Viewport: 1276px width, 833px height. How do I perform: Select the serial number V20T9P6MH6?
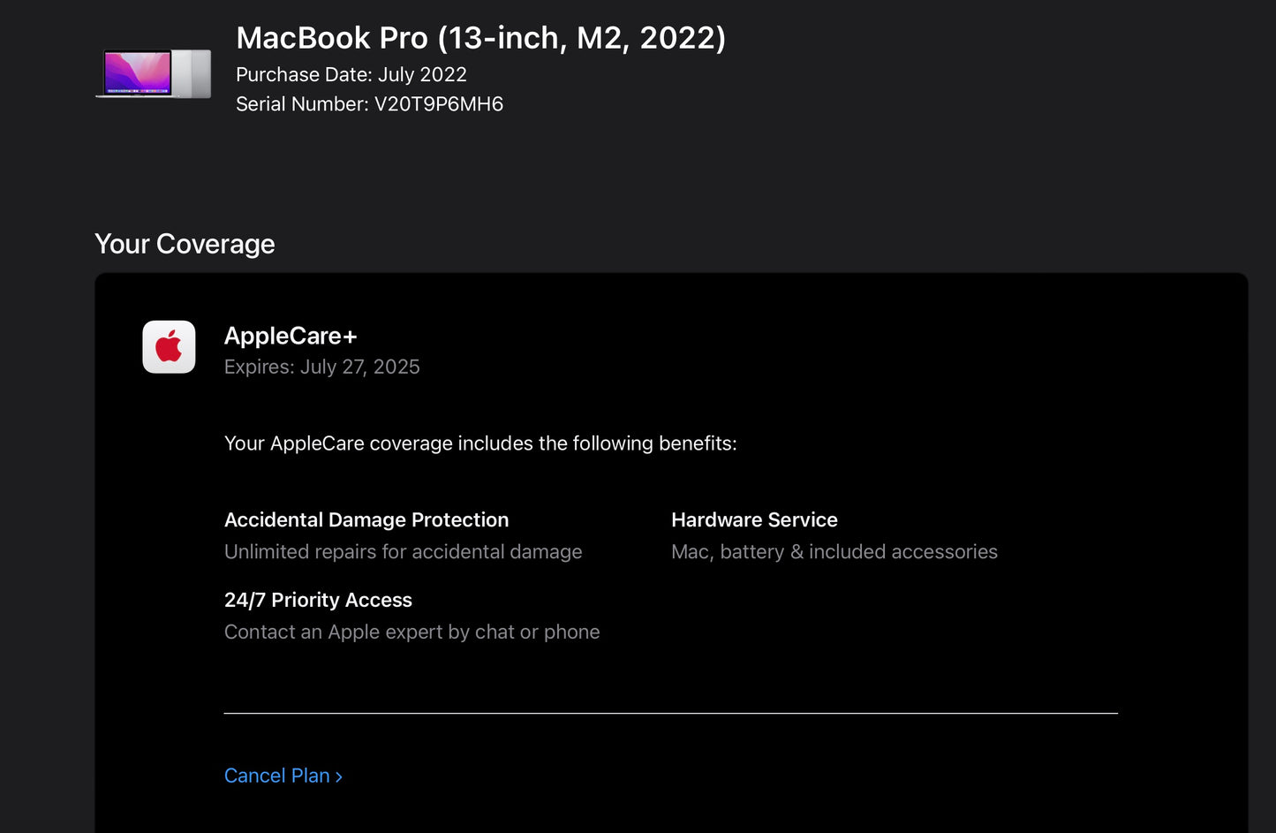pyautogui.click(x=369, y=103)
